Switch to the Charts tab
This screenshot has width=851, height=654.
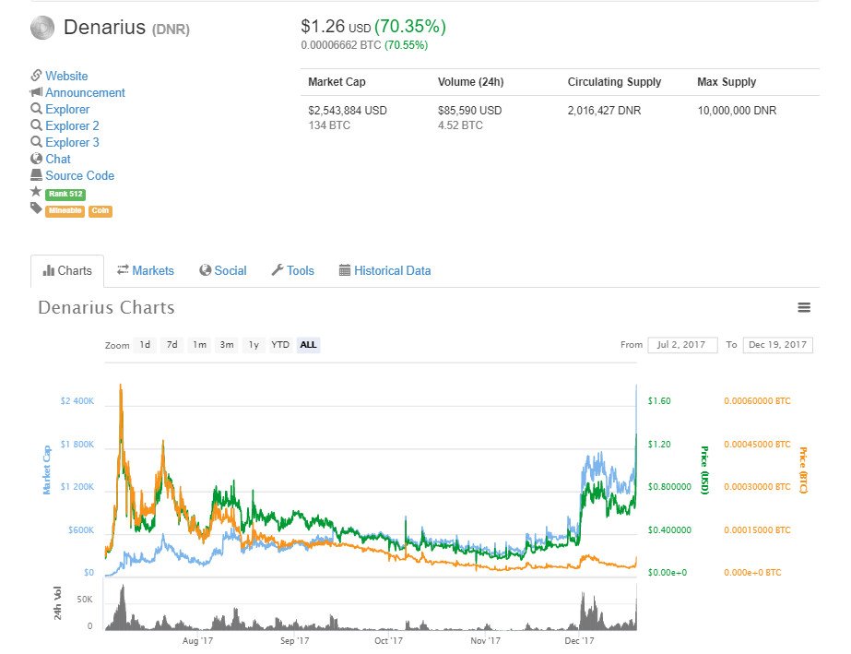pyautogui.click(x=67, y=270)
